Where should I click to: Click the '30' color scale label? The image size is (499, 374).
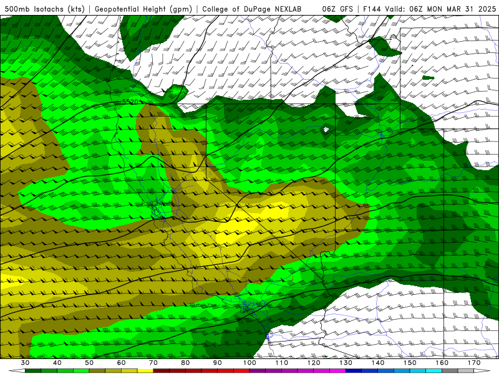[25, 363]
